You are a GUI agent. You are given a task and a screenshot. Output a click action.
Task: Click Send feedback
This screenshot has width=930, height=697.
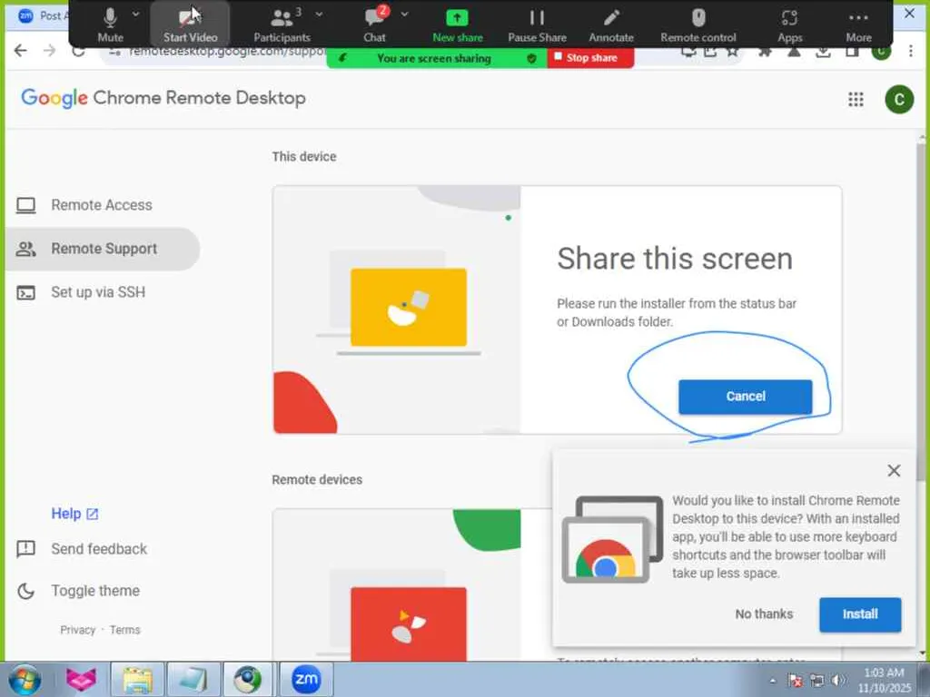tap(98, 549)
